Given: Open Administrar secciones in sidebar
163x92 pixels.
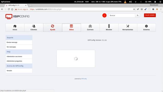Looking at the screenshot, I should coord(19,56).
